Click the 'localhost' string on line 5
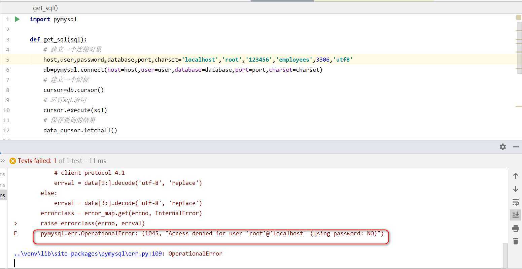522x269 pixels. point(200,60)
